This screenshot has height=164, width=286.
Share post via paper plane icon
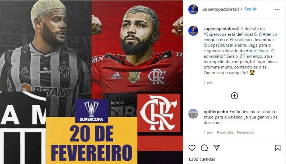tap(217, 148)
